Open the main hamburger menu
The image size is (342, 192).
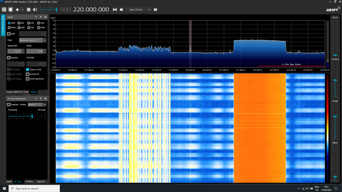[x=4, y=10]
